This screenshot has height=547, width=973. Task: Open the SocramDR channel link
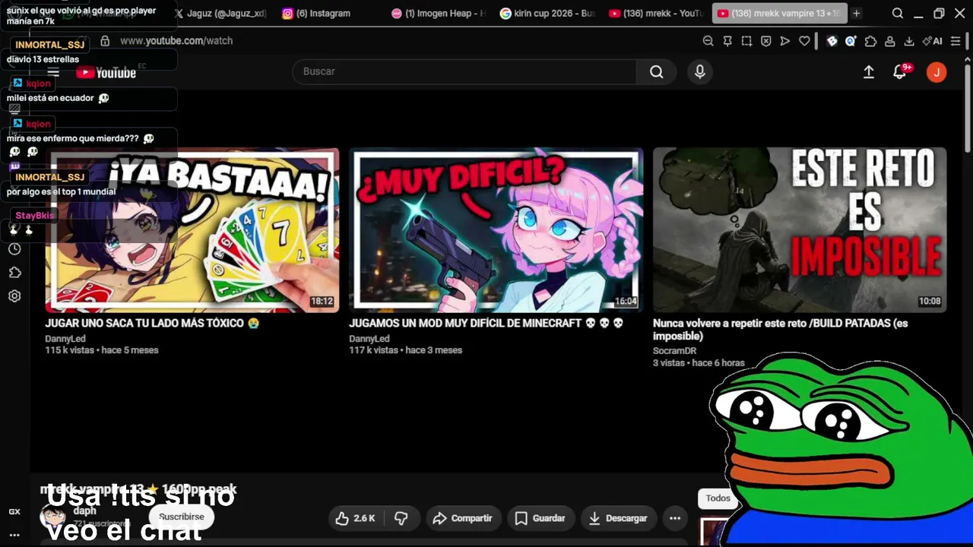point(675,351)
